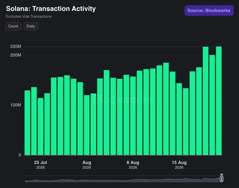The image size is (239, 188).
Task: Click the 220M axis label
Action: pyautogui.click(x=15, y=46)
